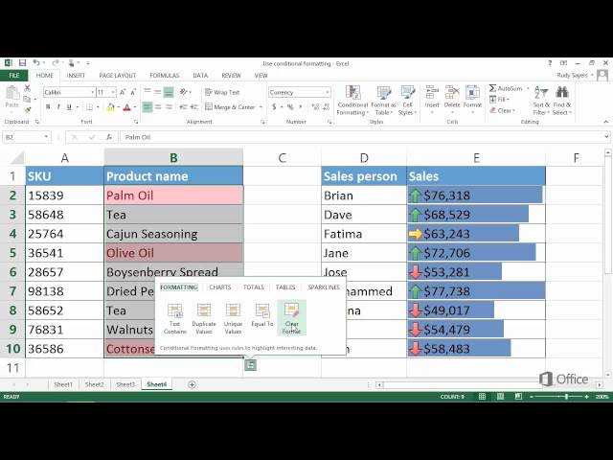Undo the last action
This screenshot has height=460, width=613.
(36, 63)
